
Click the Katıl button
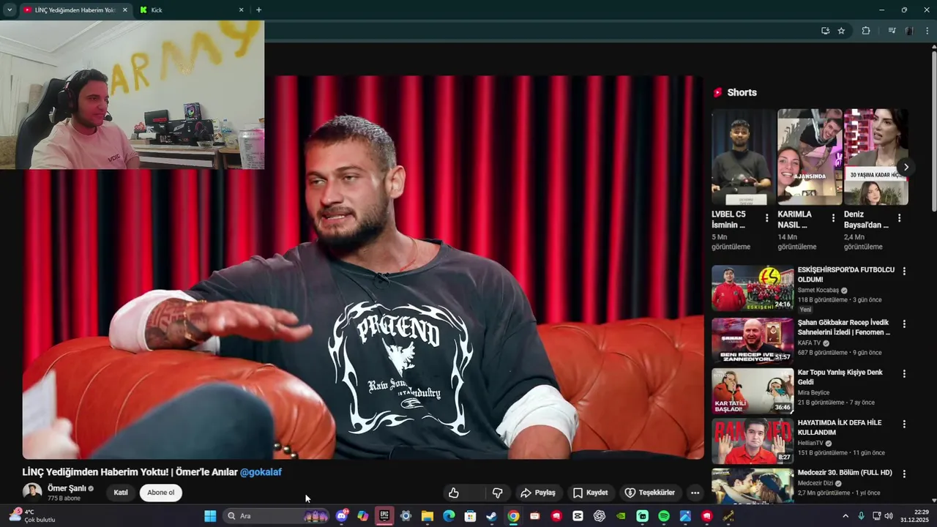pos(121,493)
